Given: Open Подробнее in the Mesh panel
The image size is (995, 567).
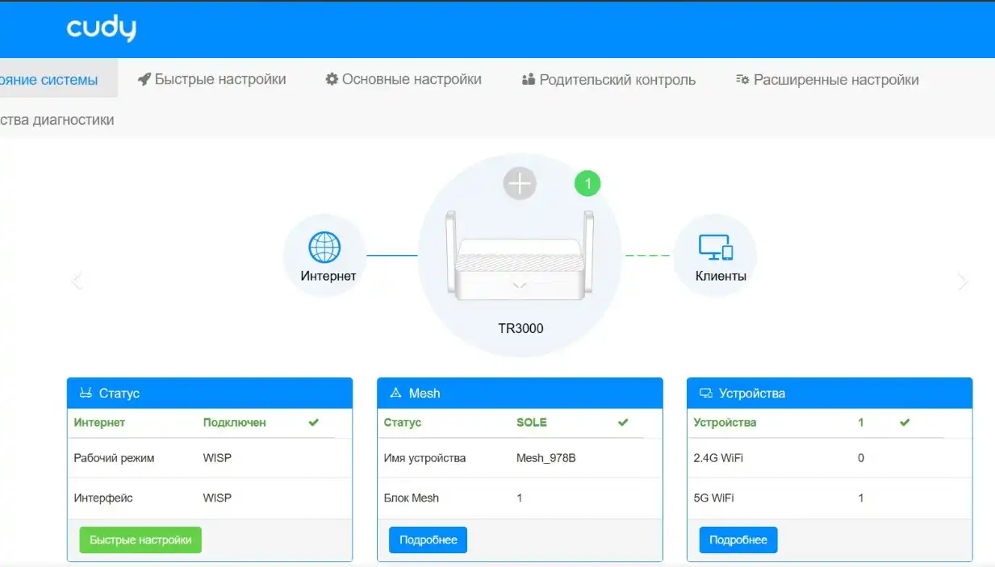Looking at the screenshot, I should pyautogui.click(x=428, y=540).
